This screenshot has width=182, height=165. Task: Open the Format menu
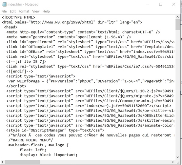pyautogui.click(x=24, y=11)
